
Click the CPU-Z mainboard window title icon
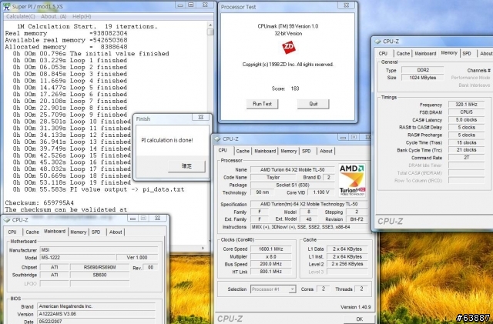(x=7, y=220)
